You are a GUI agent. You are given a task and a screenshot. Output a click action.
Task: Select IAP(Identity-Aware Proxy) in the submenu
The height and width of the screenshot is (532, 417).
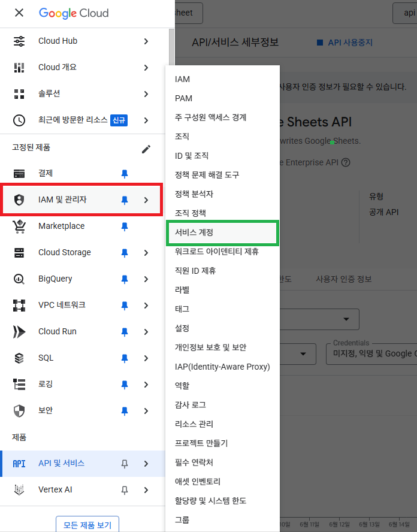tap(222, 367)
